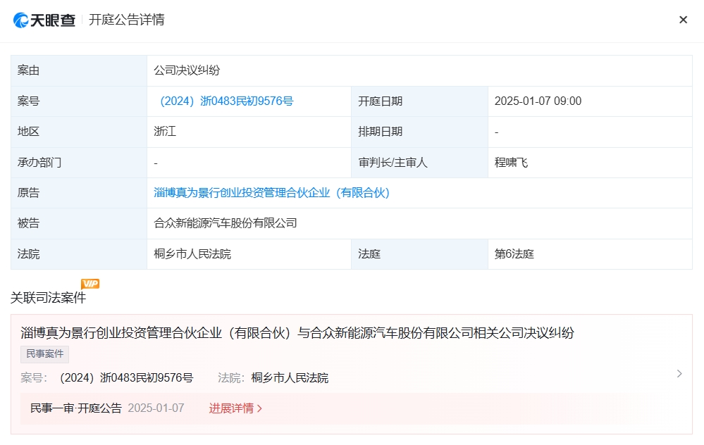Close the 开庭公告详情 dialog
This screenshot has height=445, width=704.
[683, 20]
